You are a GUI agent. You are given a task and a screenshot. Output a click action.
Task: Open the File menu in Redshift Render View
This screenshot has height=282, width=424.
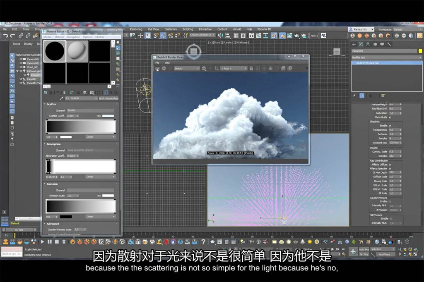(x=157, y=63)
